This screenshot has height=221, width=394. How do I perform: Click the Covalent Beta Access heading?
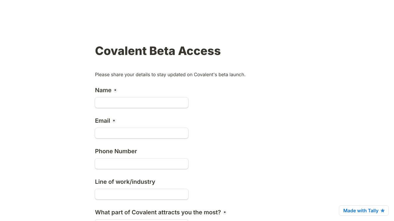coord(158,51)
